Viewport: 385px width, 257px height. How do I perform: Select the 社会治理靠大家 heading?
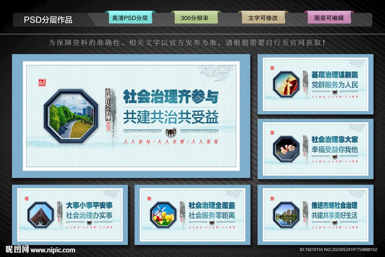pos(335,139)
